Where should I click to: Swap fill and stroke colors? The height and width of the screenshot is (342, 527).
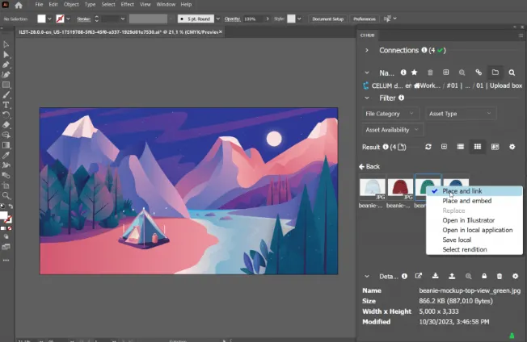(x=11, y=206)
